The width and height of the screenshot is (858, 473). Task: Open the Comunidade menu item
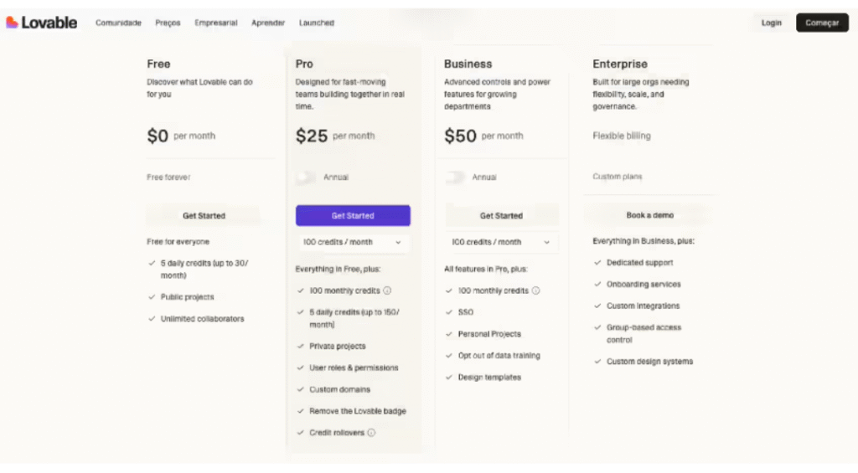118,23
